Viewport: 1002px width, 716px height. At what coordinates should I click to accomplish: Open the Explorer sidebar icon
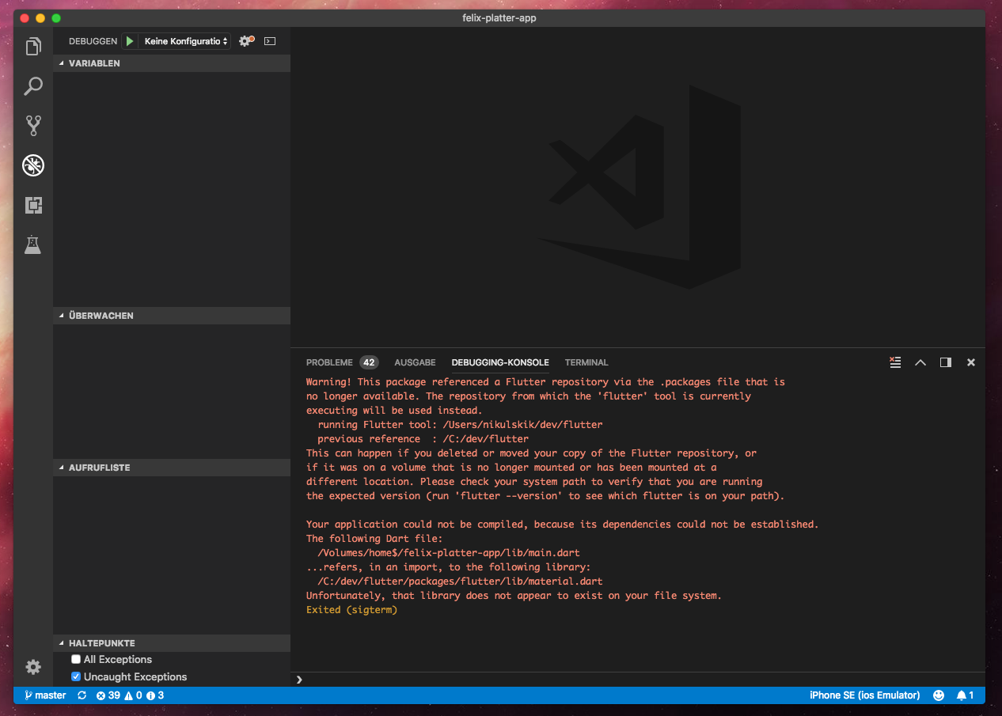pyautogui.click(x=32, y=47)
